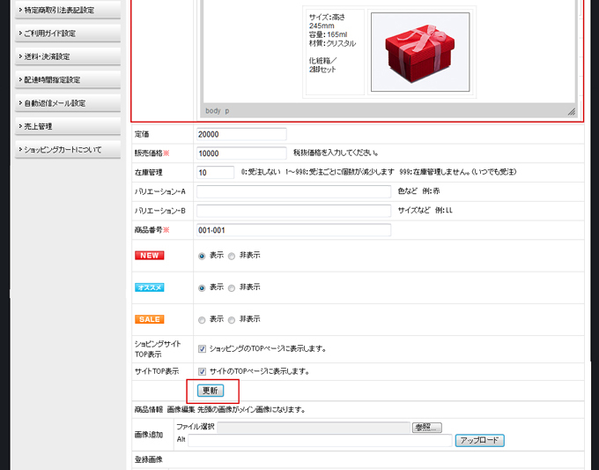Image resolution: width=599 pixels, height=470 pixels.
Task: Toggle ショッピングサイトTOP表示 checkbox
Action: pyautogui.click(x=203, y=348)
